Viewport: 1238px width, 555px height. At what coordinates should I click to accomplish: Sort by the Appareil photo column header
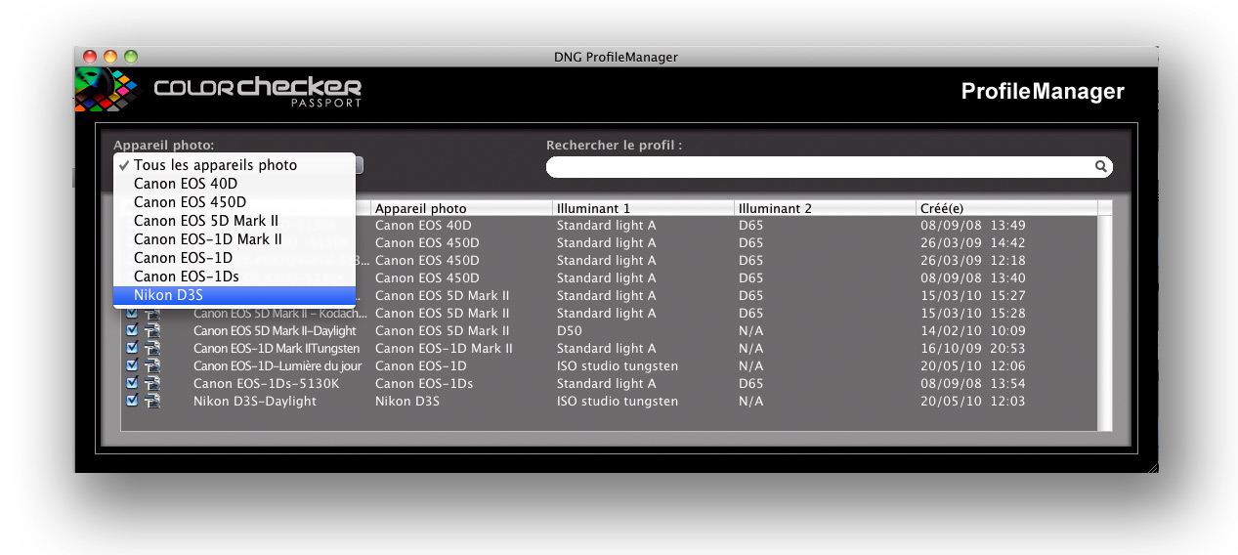(461, 208)
